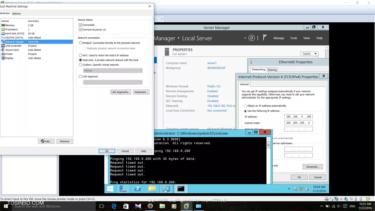The height and width of the screenshot is (211, 375).
Task: Open the LAN segment dropdown
Action: [x=113, y=82]
